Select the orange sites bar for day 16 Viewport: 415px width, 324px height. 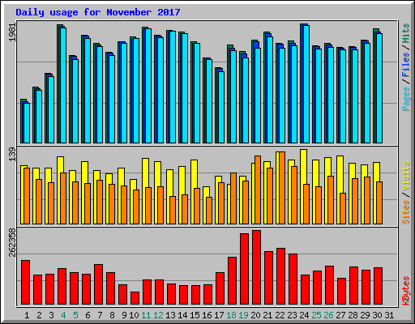click(209, 211)
